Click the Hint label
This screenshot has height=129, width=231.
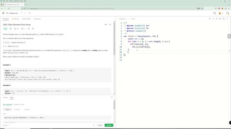tap(106, 25)
